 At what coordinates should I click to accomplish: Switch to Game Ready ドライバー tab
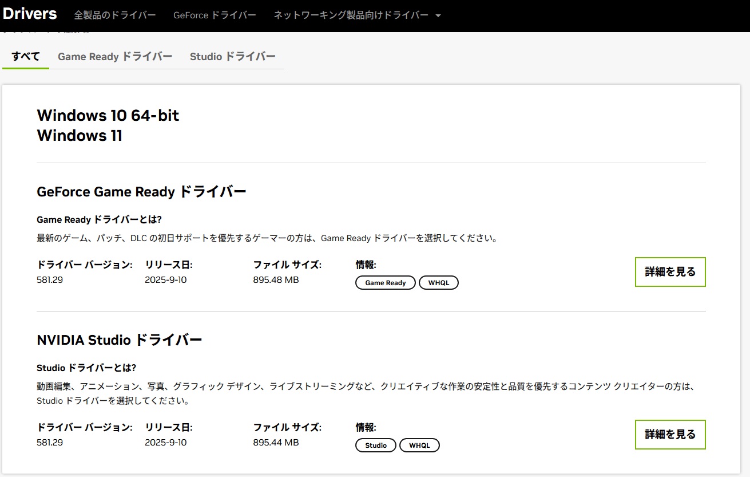tap(115, 56)
